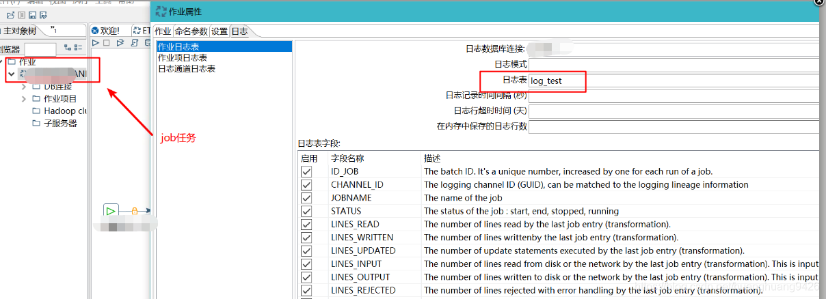Viewport: 826px width, 299px height.
Task: Select the DB连接 tree item
Action: [57, 86]
